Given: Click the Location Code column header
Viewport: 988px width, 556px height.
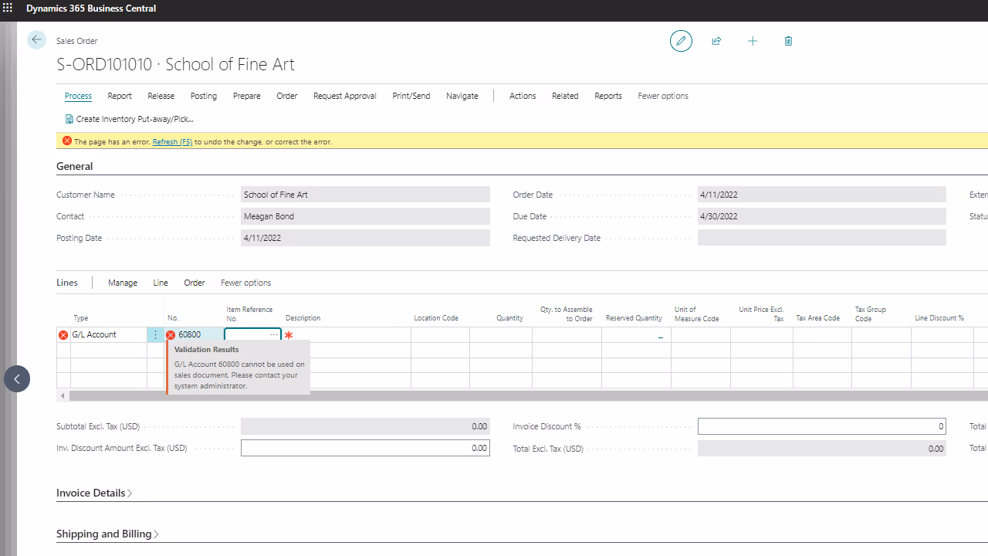Looking at the screenshot, I should pyautogui.click(x=436, y=318).
